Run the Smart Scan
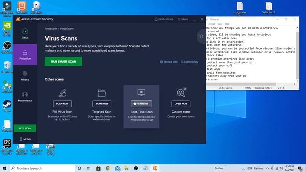The height and width of the screenshot is (172, 306). pyautogui.click(x=64, y=62)
